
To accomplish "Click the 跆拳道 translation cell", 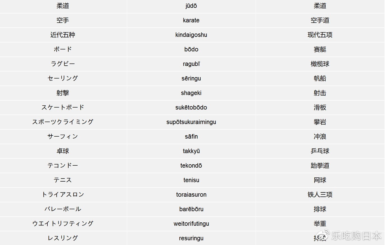I will pyautogui.click(x=320, y=166).
